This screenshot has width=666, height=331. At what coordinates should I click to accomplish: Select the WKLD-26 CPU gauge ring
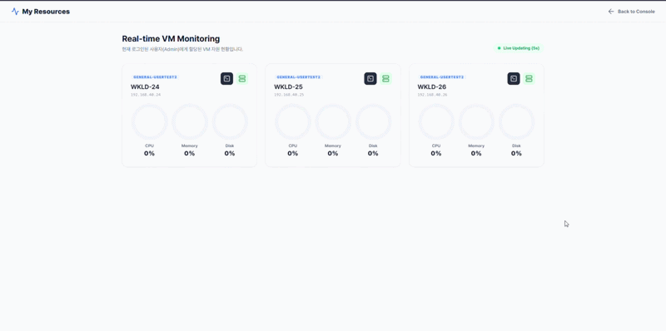point(436,121)
